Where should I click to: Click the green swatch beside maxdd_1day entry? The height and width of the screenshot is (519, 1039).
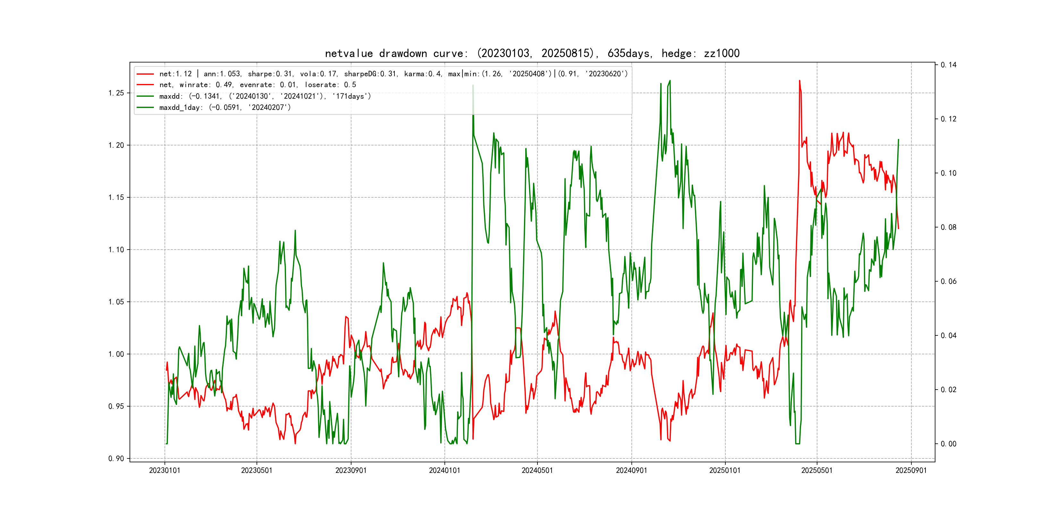click(x=145, y=108)
